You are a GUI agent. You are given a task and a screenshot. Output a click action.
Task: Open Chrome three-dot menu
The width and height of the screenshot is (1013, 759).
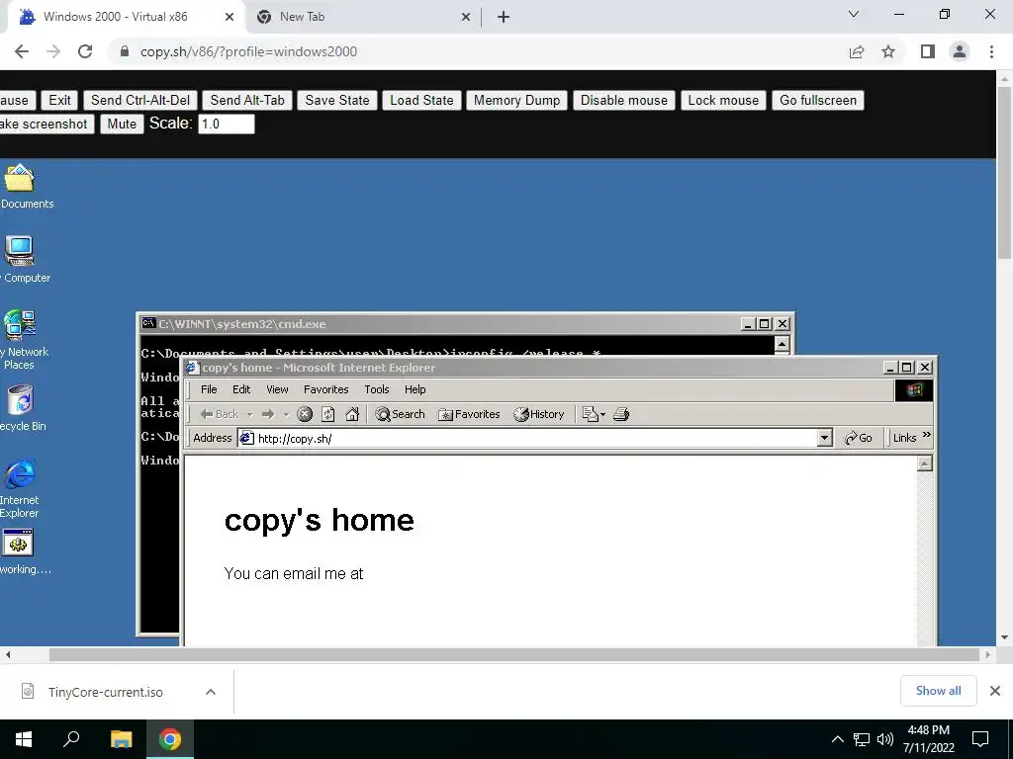[x=991, y=51]
